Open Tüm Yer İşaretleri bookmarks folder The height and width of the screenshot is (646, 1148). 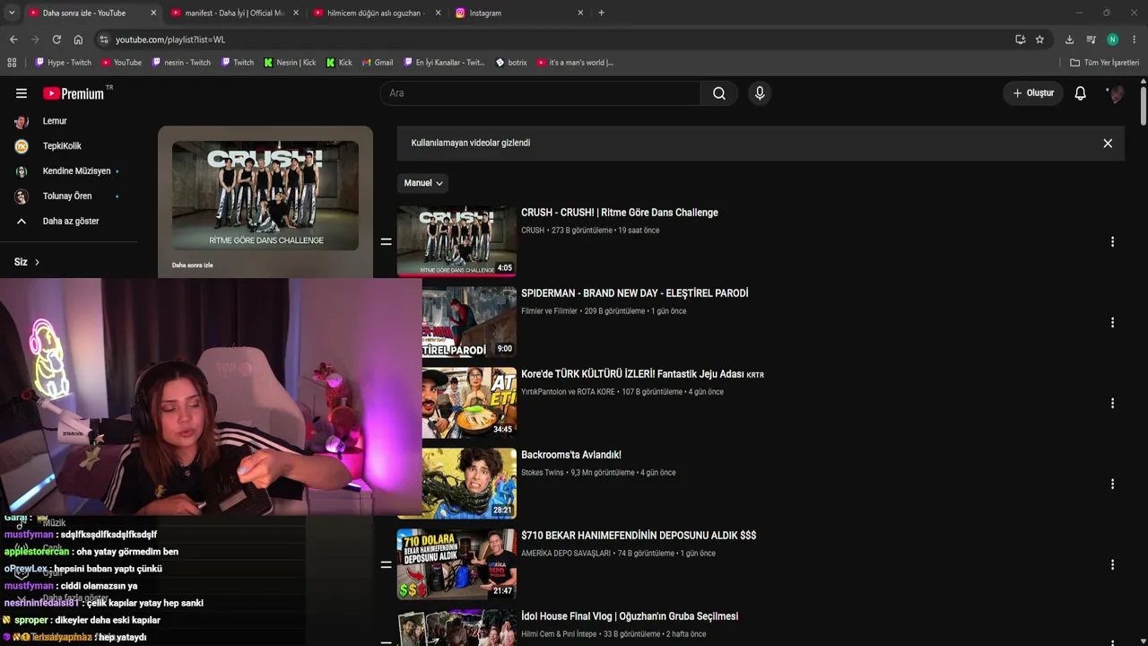1105,63
